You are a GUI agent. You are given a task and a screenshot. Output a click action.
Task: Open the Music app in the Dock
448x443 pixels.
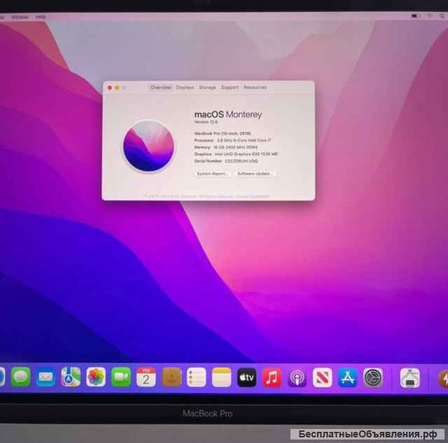[x=272, y=377]
